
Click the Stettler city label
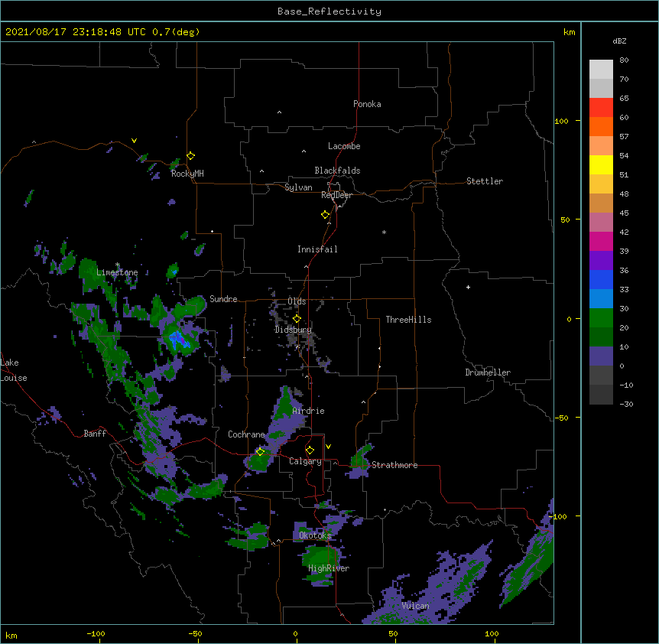coord(485,181)
